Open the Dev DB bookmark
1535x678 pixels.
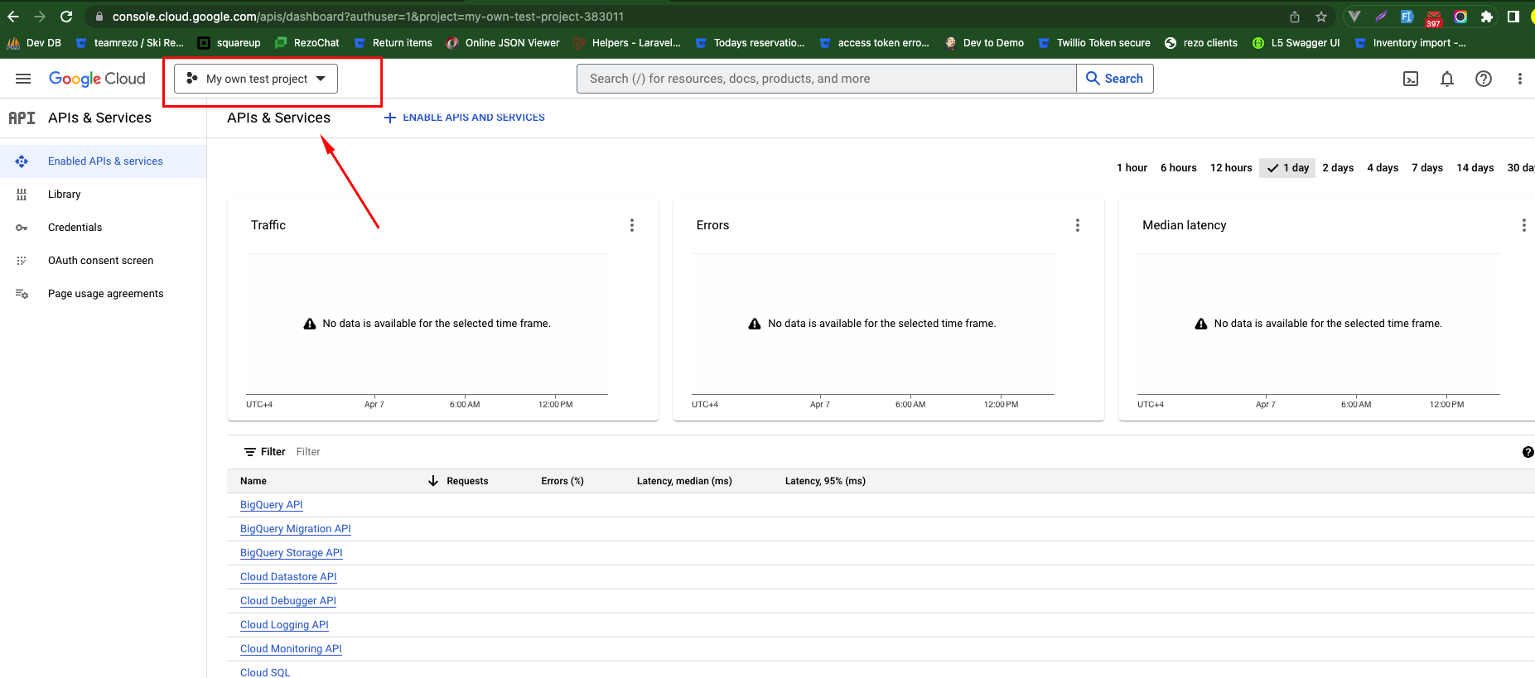tap(34, 43)
